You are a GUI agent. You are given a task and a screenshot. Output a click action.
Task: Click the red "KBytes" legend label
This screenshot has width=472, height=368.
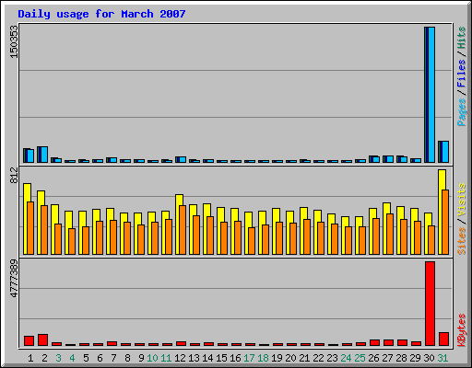pyautogui.click(x=462, y=330)
